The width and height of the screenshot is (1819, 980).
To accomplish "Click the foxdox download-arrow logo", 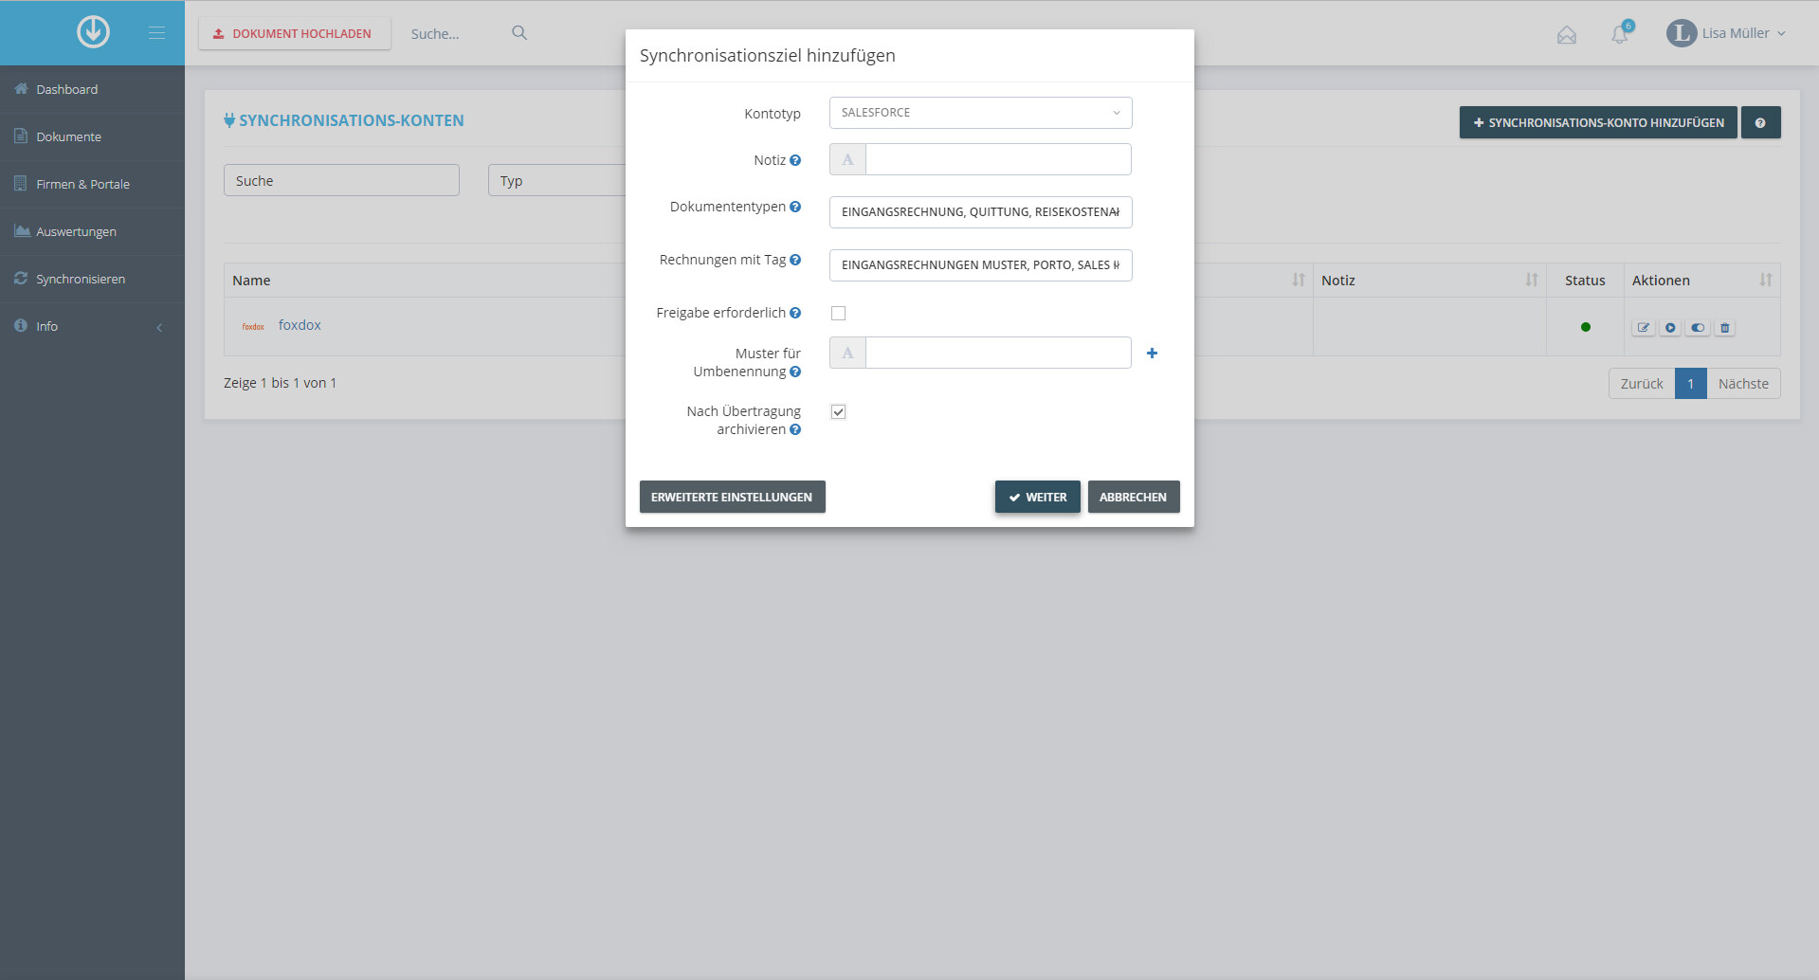I will coord(93,32).
